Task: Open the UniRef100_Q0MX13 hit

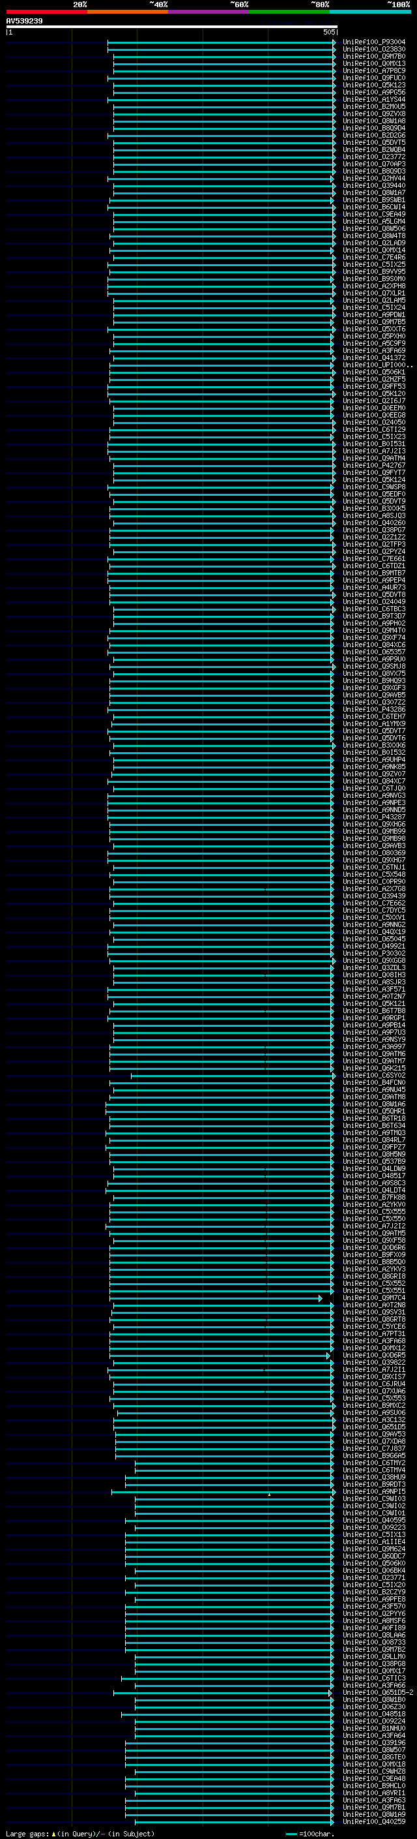Action: pos(373,63)
